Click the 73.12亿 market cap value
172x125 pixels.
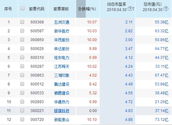[162, 120]
